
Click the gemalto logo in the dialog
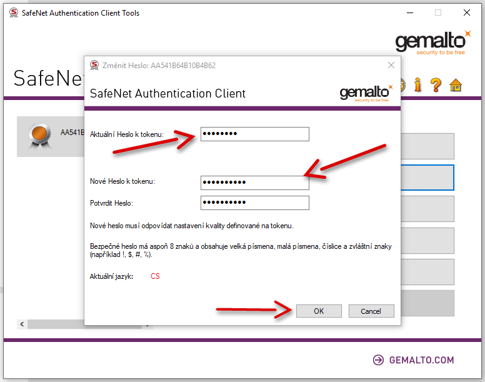pos(366,93)
